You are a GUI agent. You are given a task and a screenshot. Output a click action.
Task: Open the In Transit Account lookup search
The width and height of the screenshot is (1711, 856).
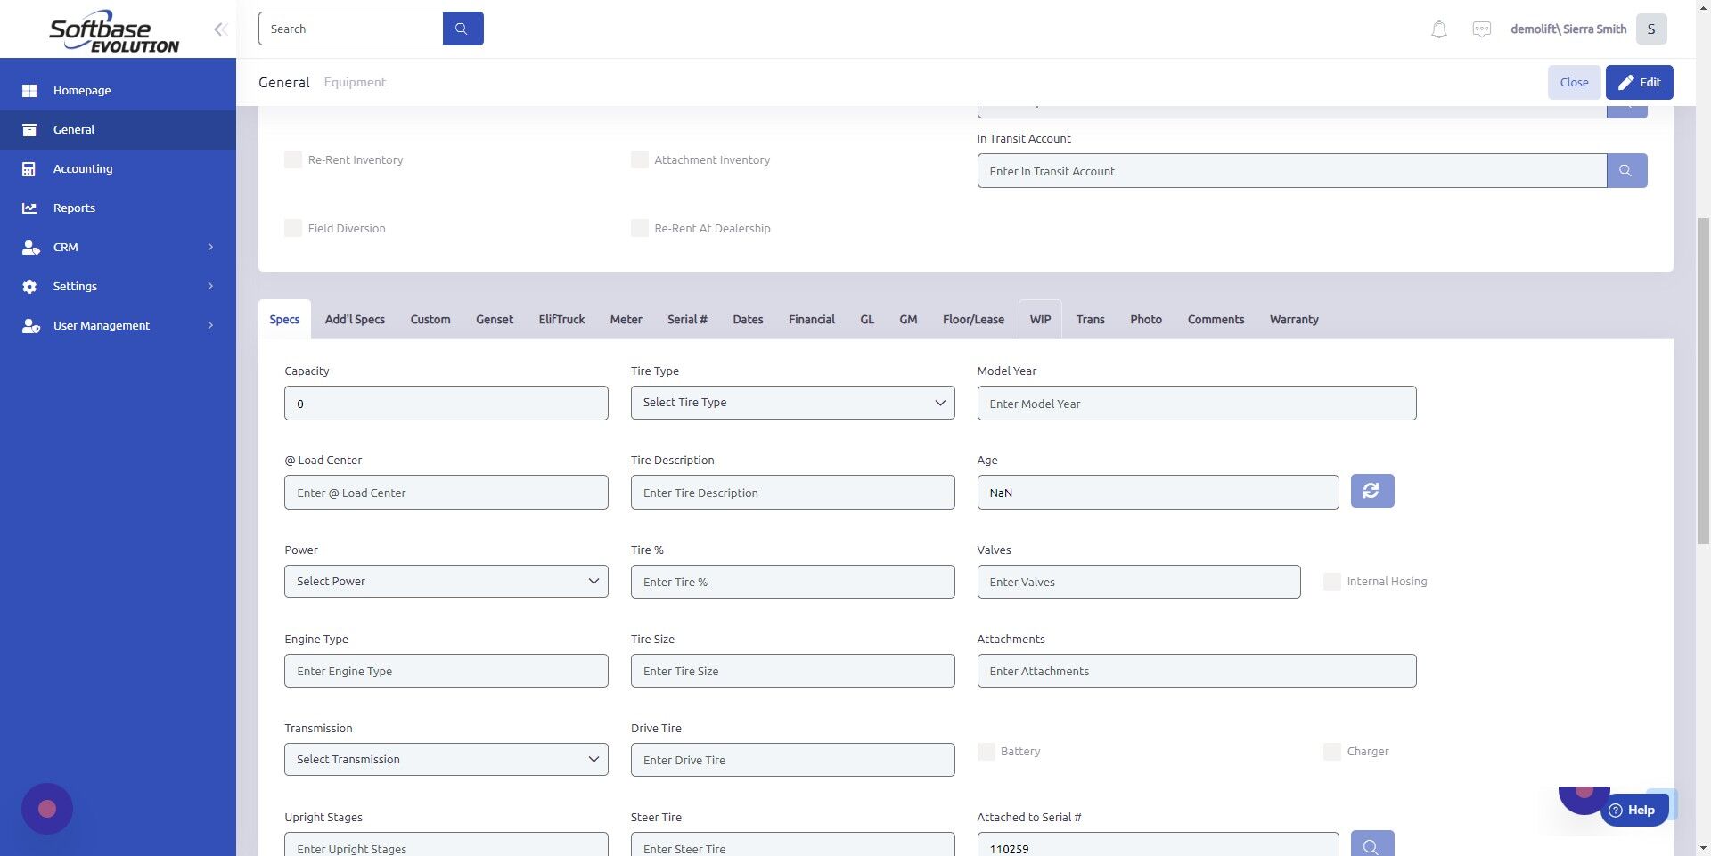pos(1625,170)
